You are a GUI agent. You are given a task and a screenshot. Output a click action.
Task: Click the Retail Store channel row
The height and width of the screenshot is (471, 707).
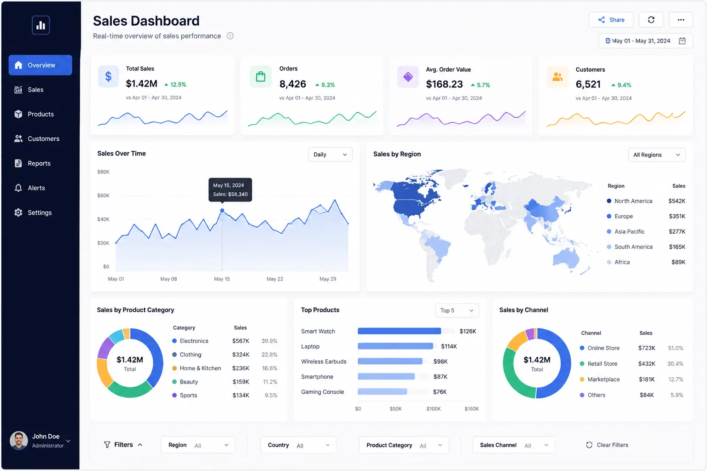pos(631,364)
